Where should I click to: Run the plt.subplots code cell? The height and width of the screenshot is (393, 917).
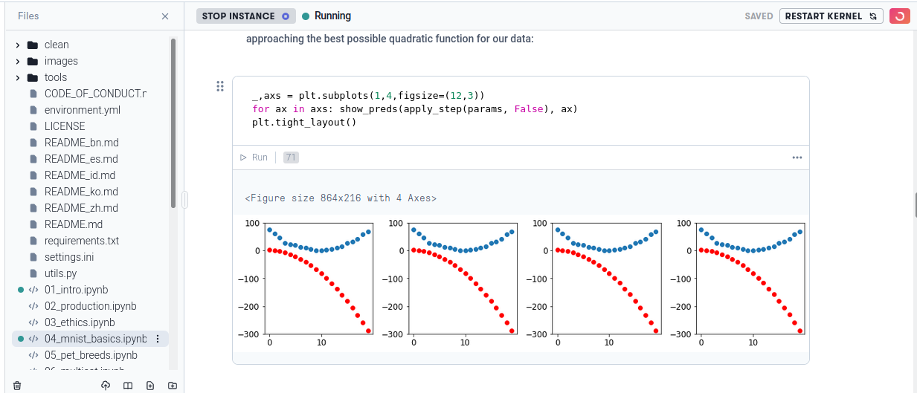(254, 157)
